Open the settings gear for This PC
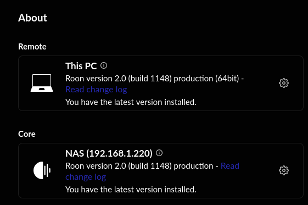The width and height of the screenshot is (308, 205). pyautogui.click(x=284, y=83)
